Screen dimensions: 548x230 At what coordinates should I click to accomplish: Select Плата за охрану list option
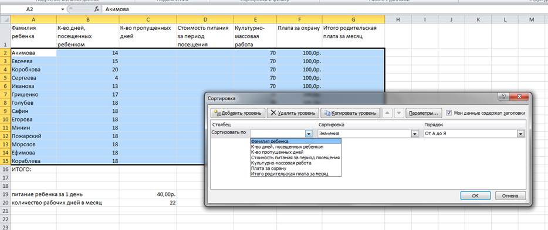[x=296, y=169]
